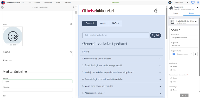
Task: Click the Components puzzle piece icon
Action: coord(171,8)
